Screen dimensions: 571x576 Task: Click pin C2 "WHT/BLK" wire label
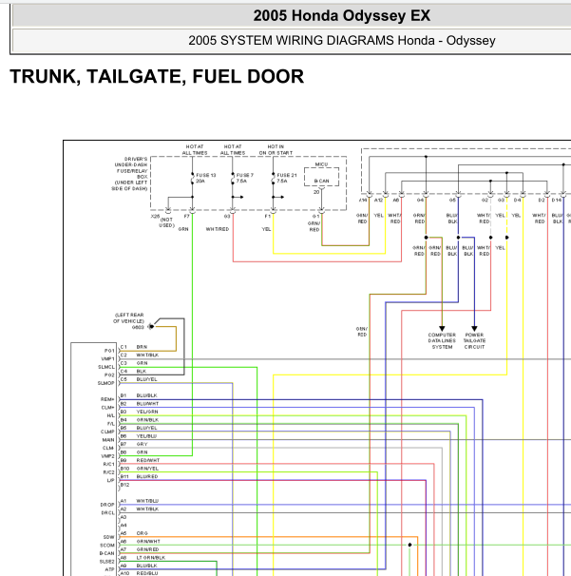pos(147,355)
